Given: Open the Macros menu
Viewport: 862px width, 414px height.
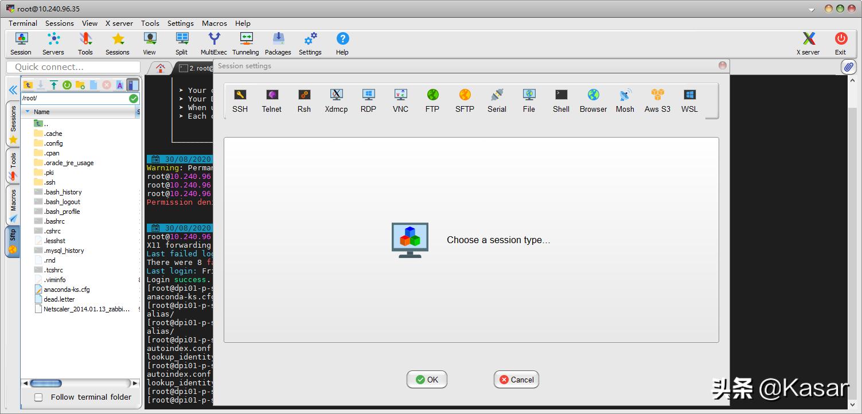Looking at the screenshot, I should point(214,24).
